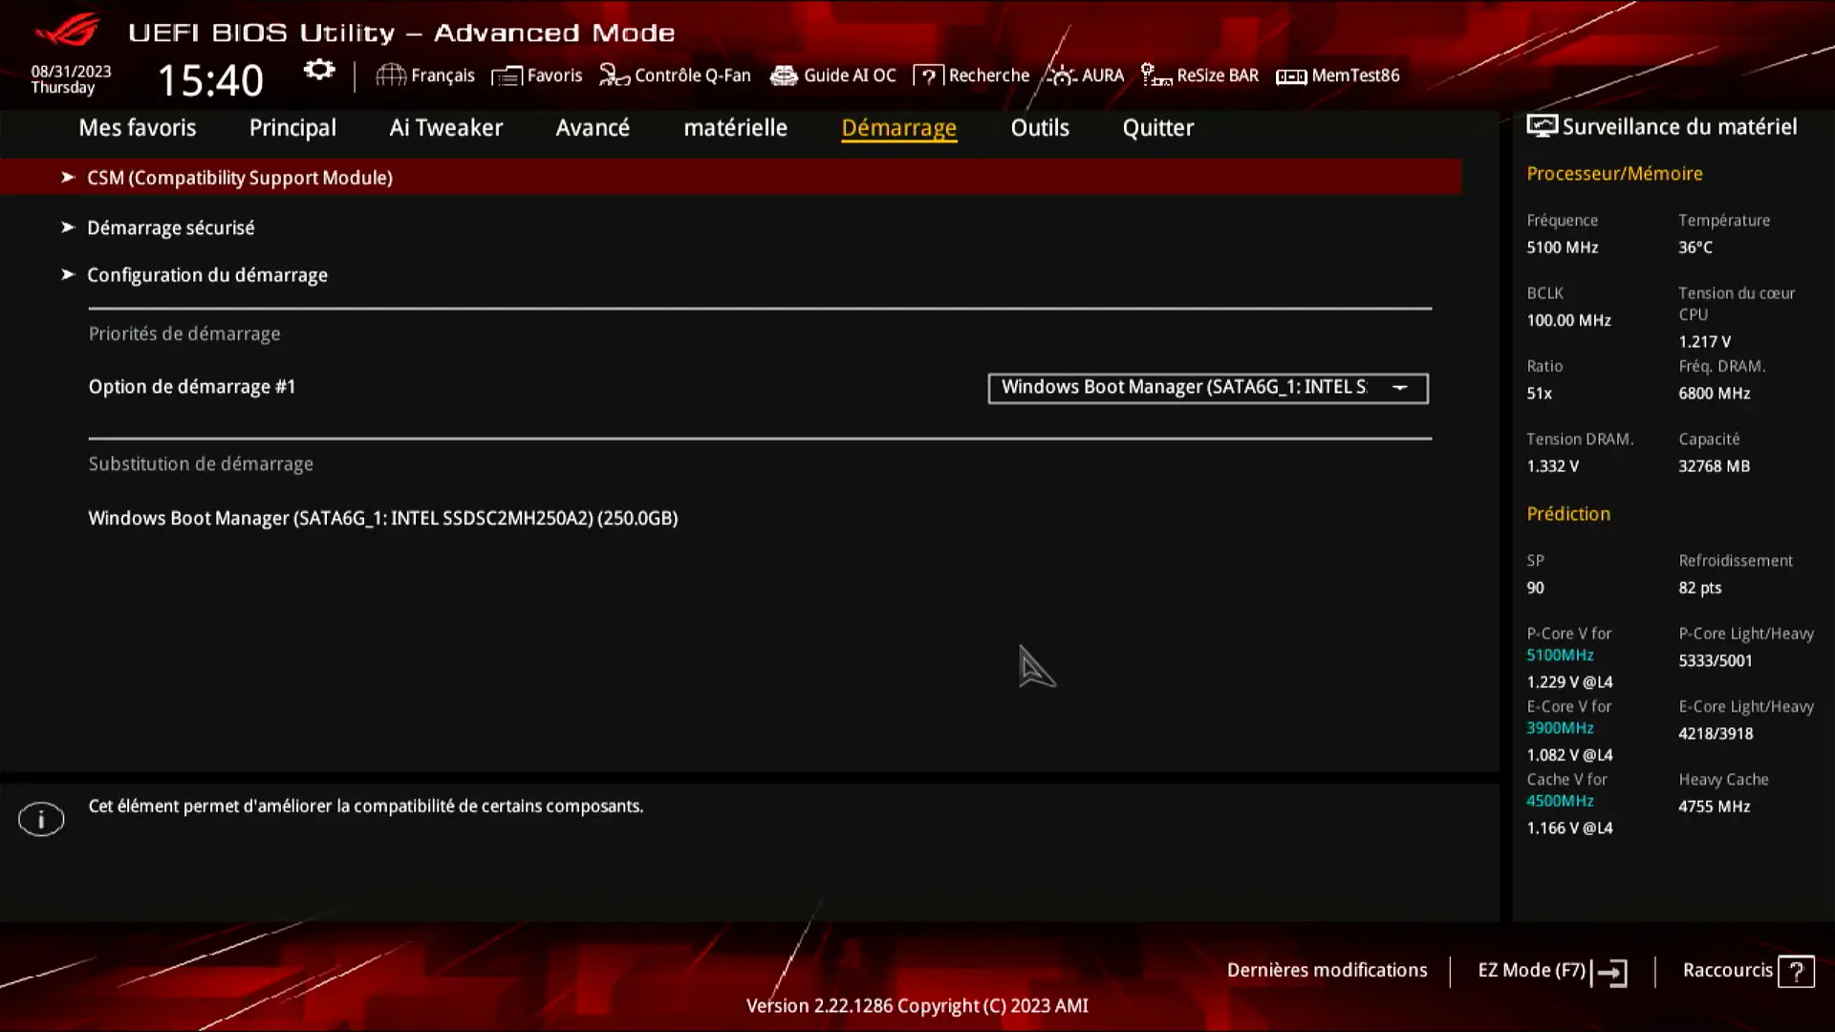Click Dernières modifications
This screenshot has height=1032, width=1835.
coord(1327,970)
